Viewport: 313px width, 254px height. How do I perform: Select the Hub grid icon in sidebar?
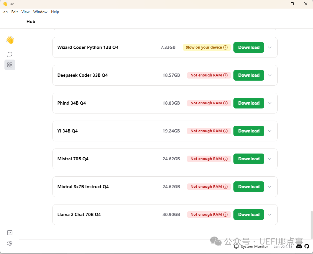click(10, 65)
